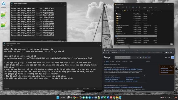Click proxy line ending 11142:cixvJ:p9RmE
Image resolution: width=178 pixels, height=100 pixels.
(x=33, y=35)
